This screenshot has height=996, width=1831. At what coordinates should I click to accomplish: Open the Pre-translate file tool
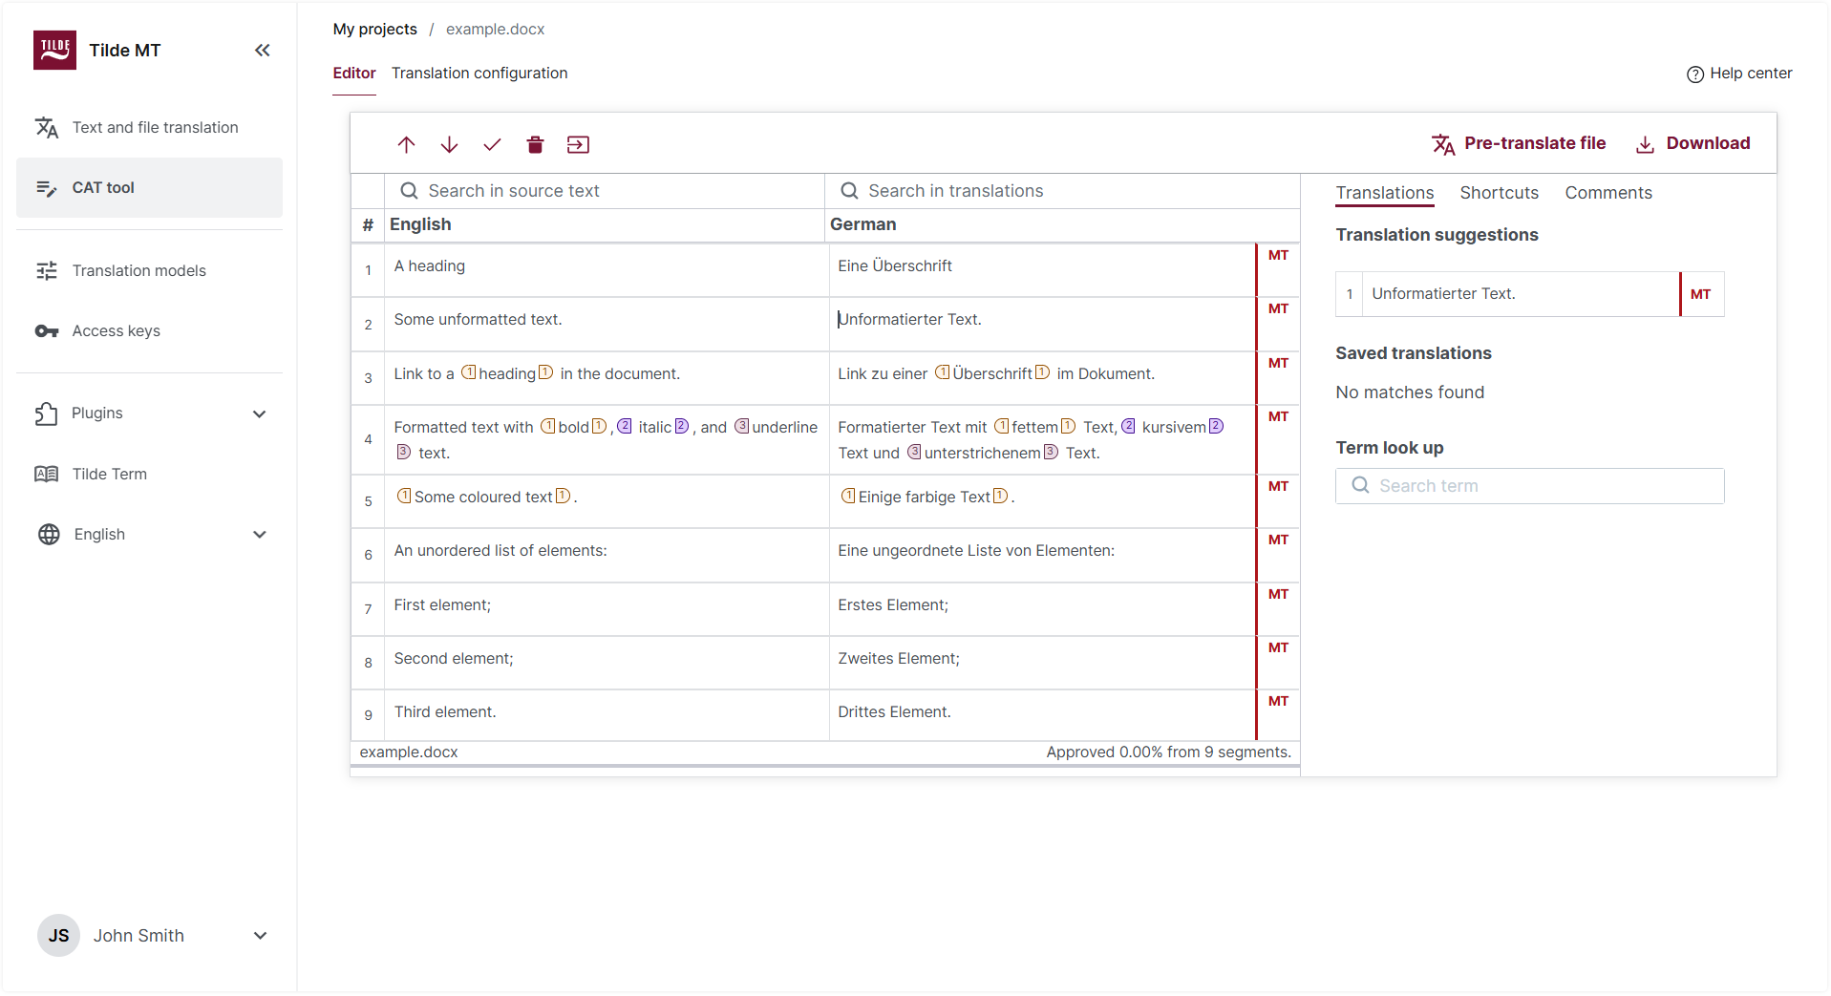(x=1520, y=142)
